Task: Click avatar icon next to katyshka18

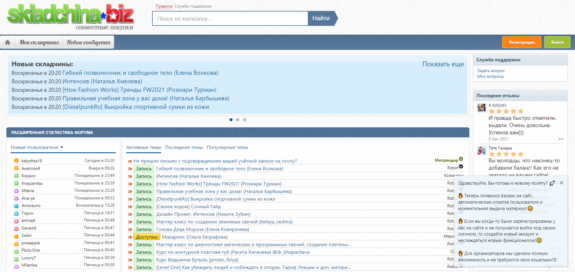Action: click(x=16, y=161)
